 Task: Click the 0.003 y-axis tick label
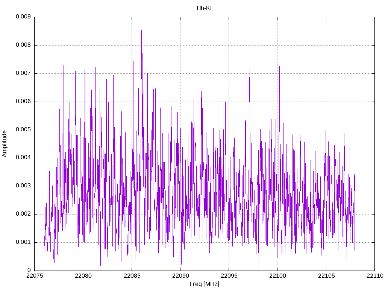(23, 186)
